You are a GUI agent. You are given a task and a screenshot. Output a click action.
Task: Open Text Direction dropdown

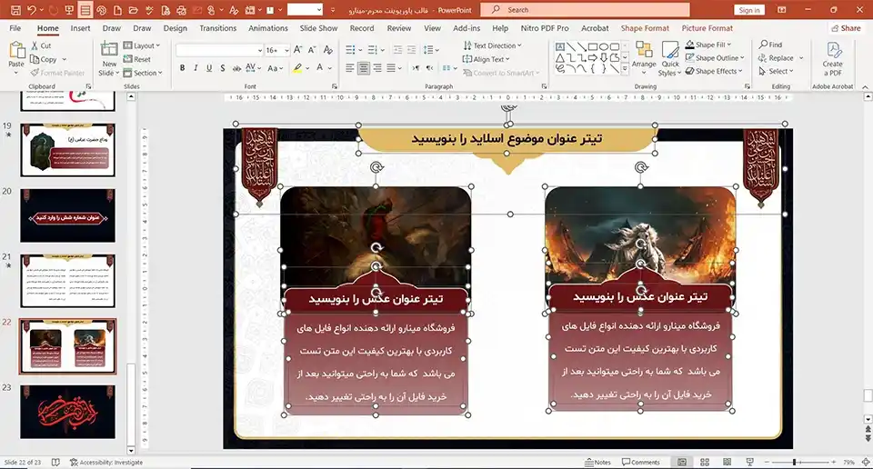(x=492, y=45)
